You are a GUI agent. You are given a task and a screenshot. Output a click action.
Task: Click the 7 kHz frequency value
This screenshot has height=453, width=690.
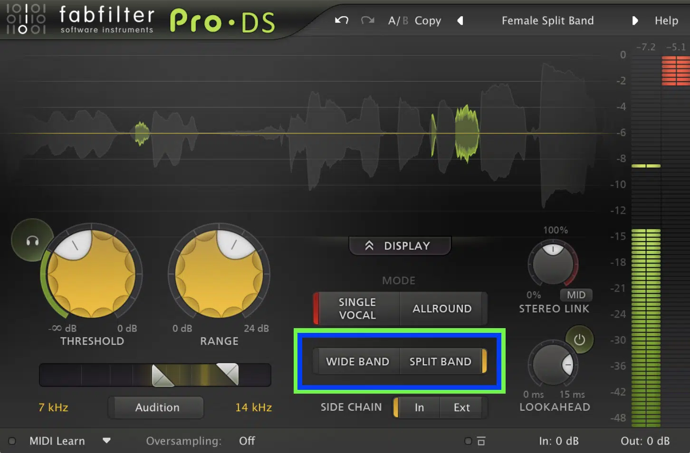click(53, 407)
